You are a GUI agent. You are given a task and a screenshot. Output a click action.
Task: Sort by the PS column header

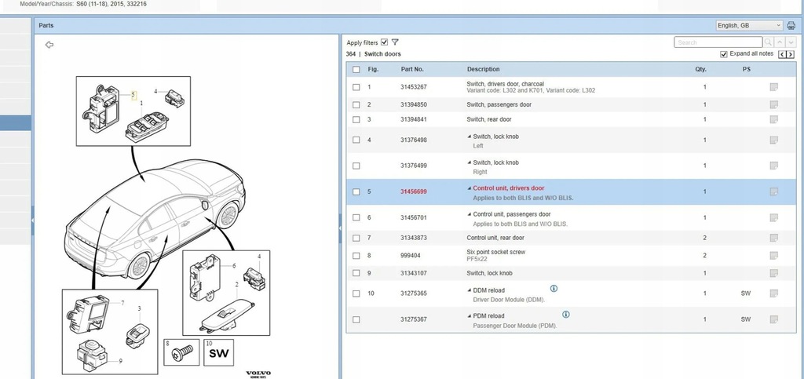coord(746,70)
